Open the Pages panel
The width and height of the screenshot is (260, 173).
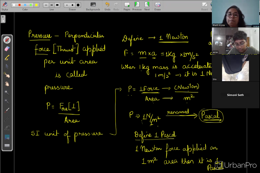click(x=127, y=5)
